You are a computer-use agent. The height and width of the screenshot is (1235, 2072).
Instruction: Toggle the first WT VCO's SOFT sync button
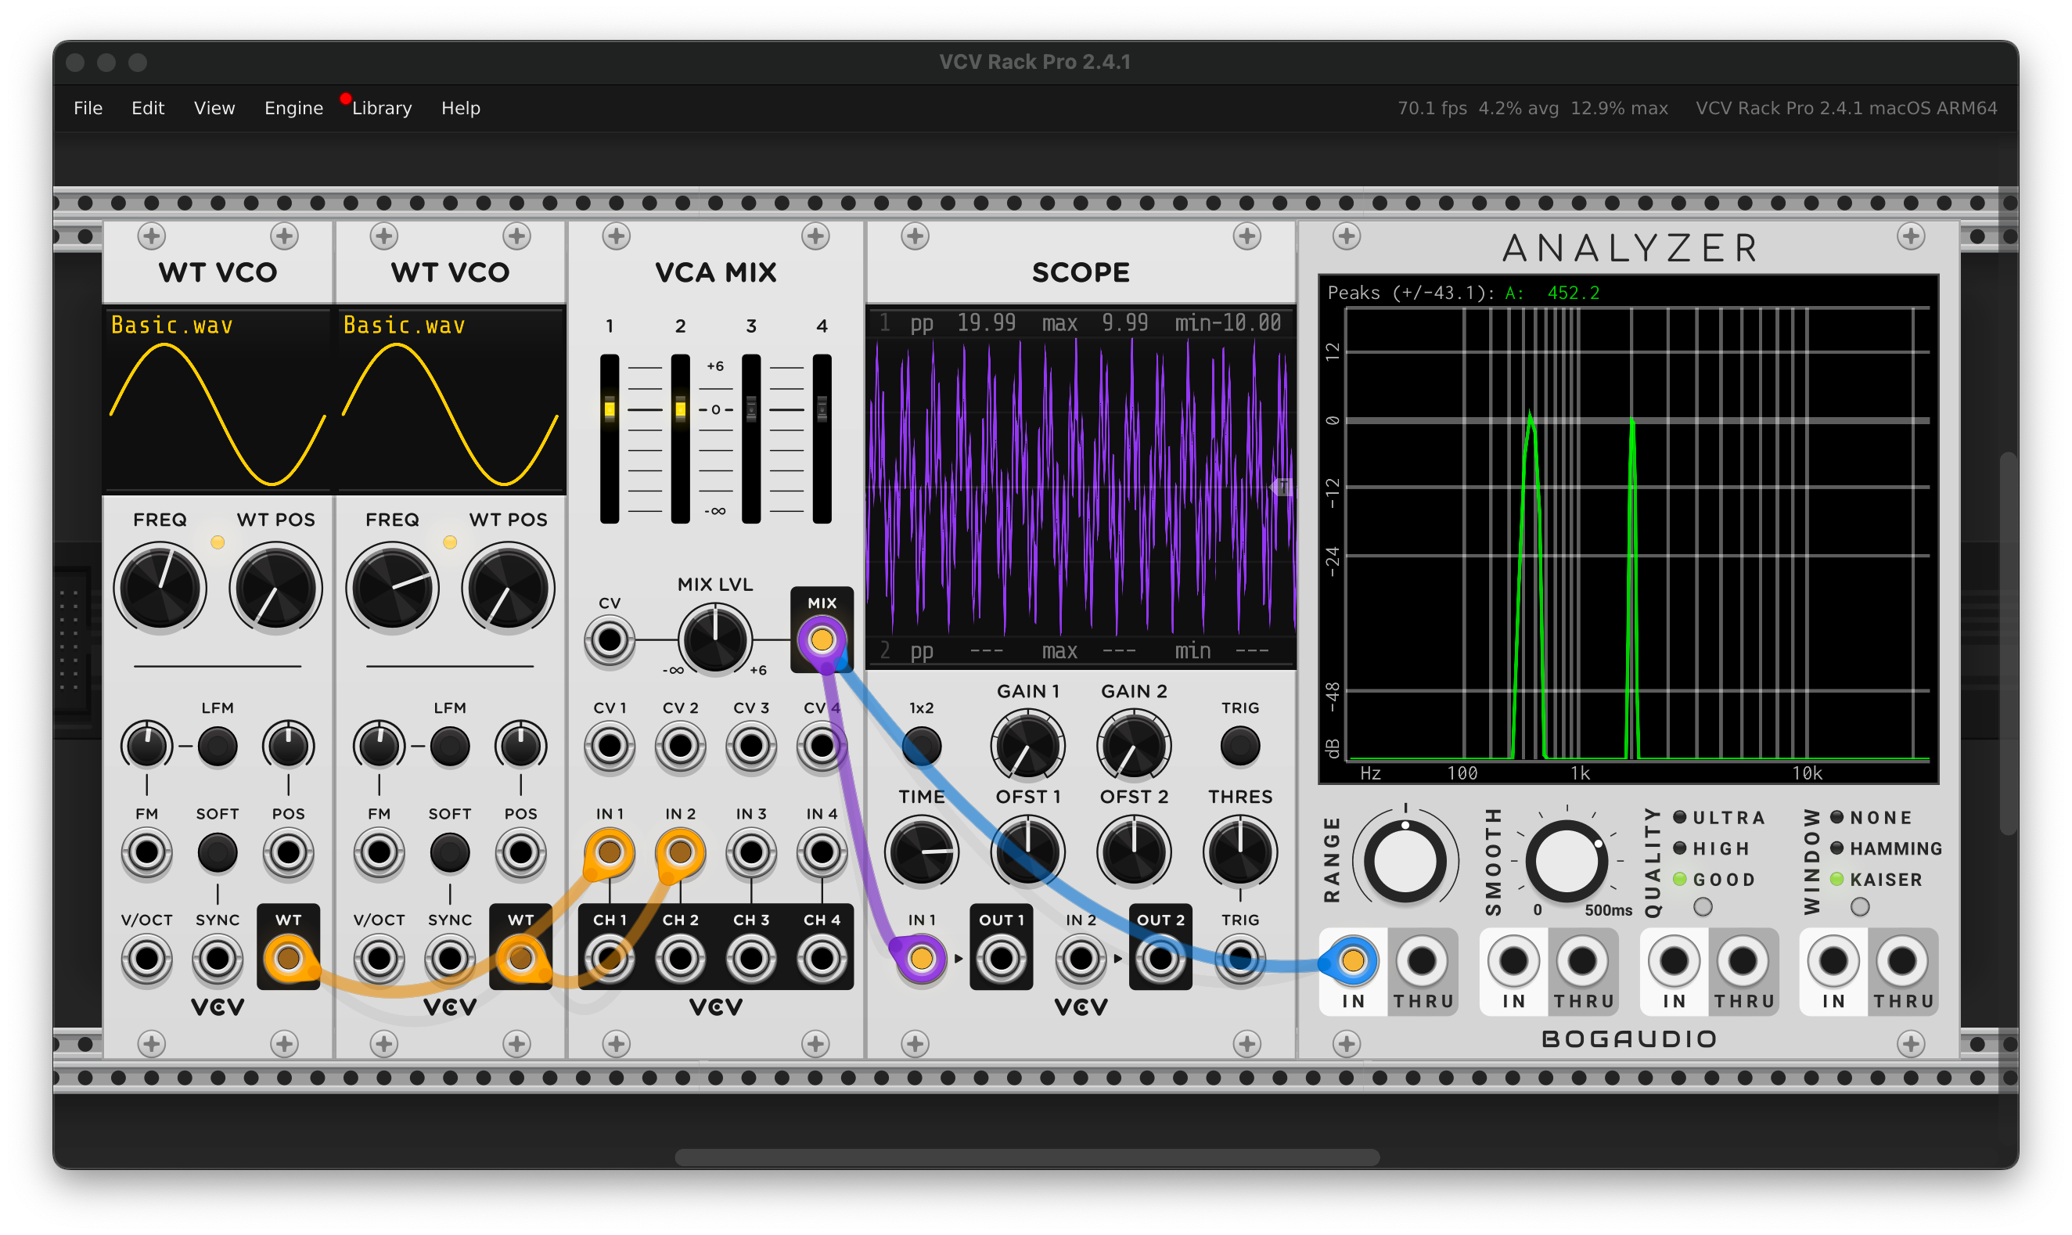click(x=218, y=852)
